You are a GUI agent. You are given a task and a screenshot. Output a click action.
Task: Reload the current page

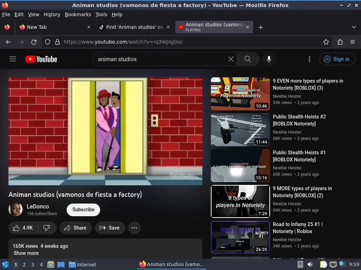pos(34,42)
